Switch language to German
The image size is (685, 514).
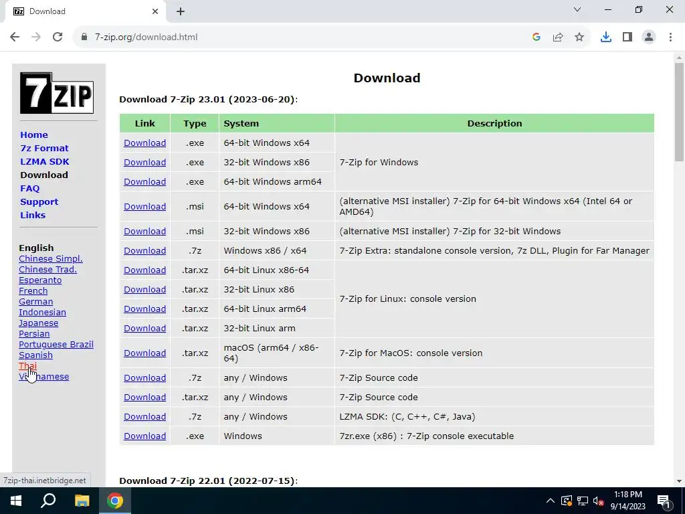tap(36, 302)
